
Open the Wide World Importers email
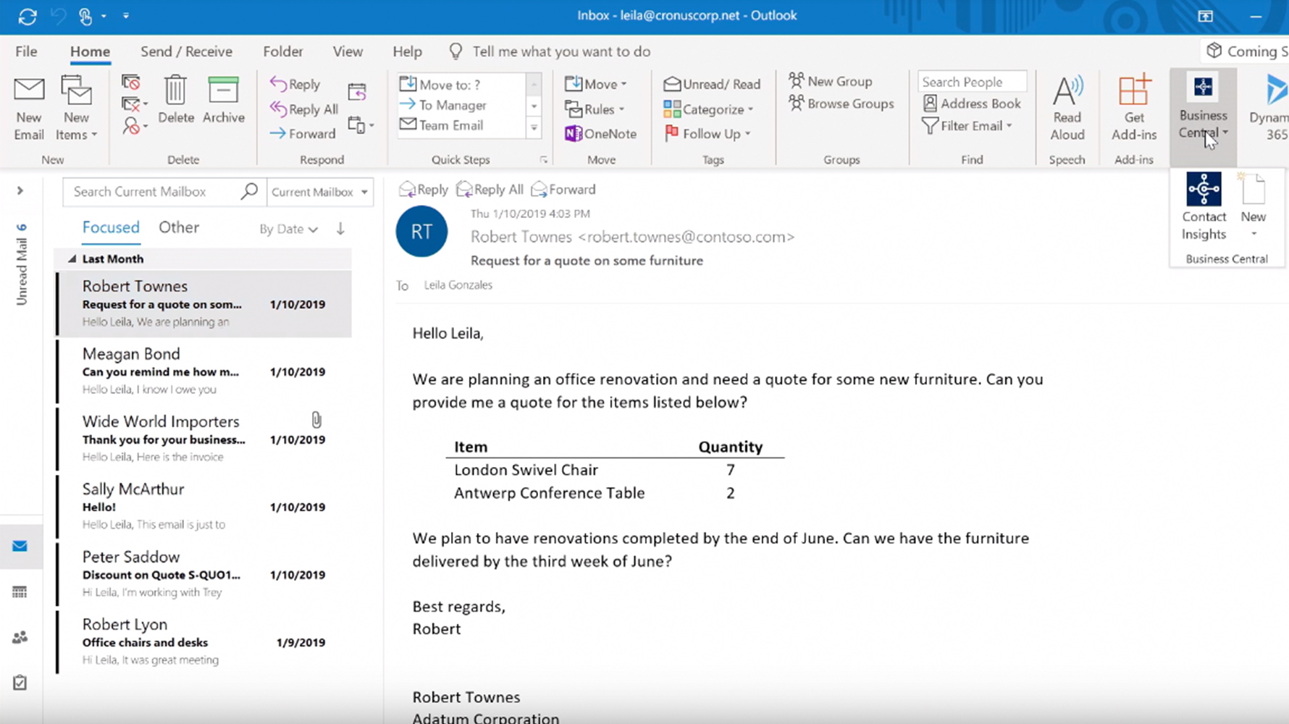tap(204, 438)
